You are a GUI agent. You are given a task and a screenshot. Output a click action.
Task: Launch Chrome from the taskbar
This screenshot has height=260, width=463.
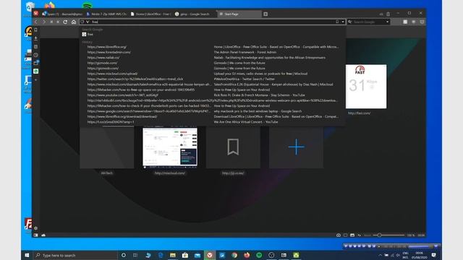tap(234, 255)
